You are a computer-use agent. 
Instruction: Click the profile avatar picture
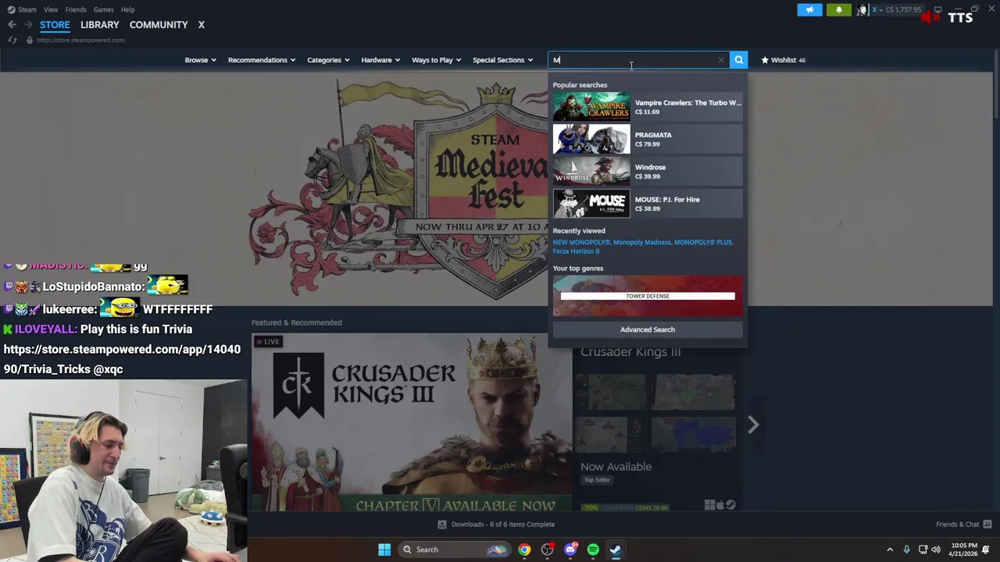coord(862,9)
